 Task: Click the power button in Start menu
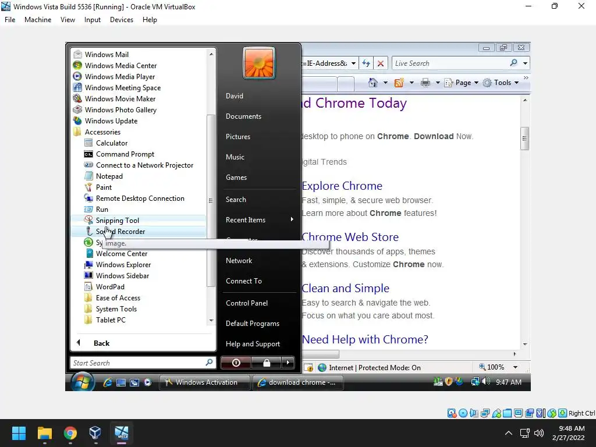coord(236,363)
